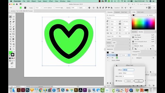Toggle Strikethrough button in Character panel

tap(129, 33)
